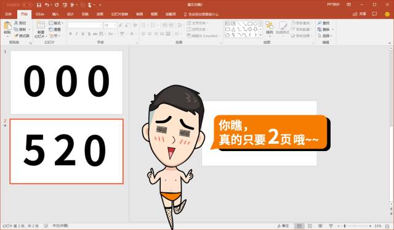The image size is (394, 230).
Task: Open the font size dropdown
Action: coord(115,25)
